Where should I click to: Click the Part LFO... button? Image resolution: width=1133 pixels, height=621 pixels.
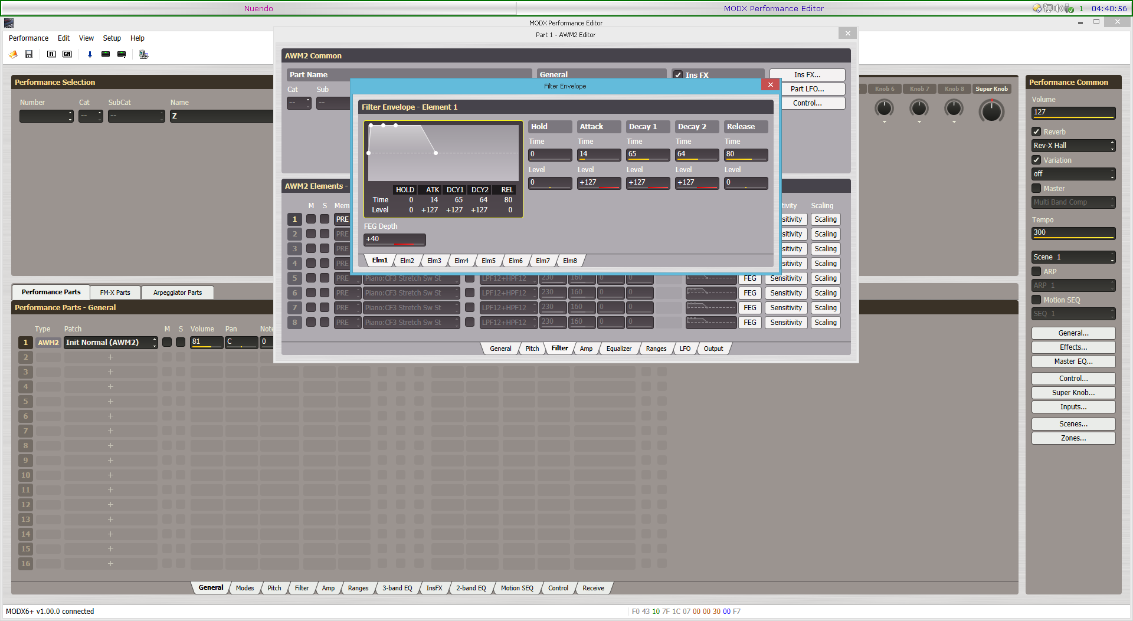point(807,89)
